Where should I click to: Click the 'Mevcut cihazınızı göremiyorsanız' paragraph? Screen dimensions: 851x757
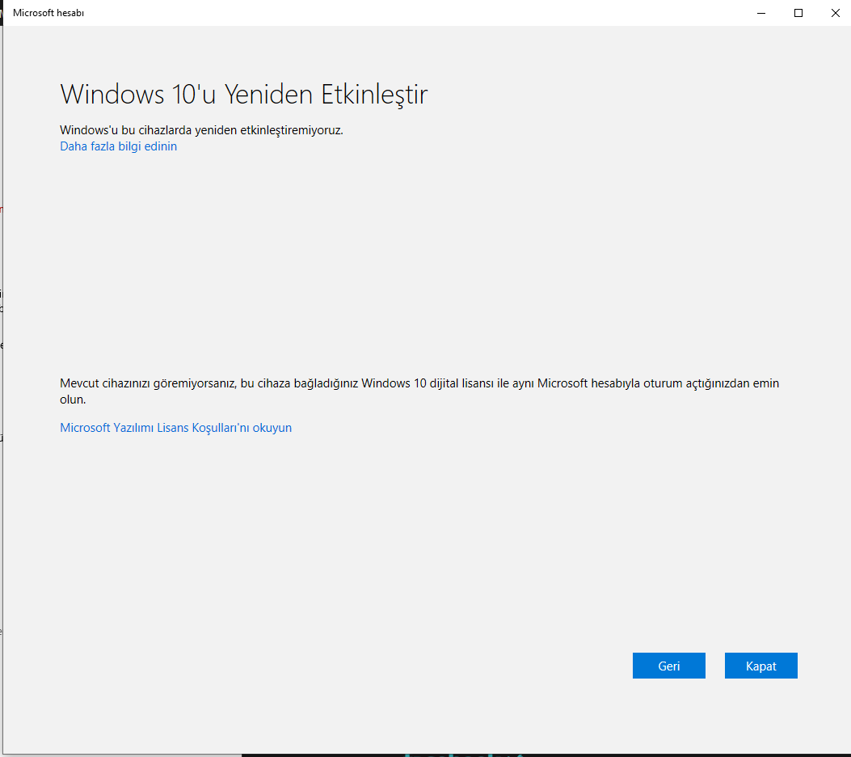pos(419,391)
